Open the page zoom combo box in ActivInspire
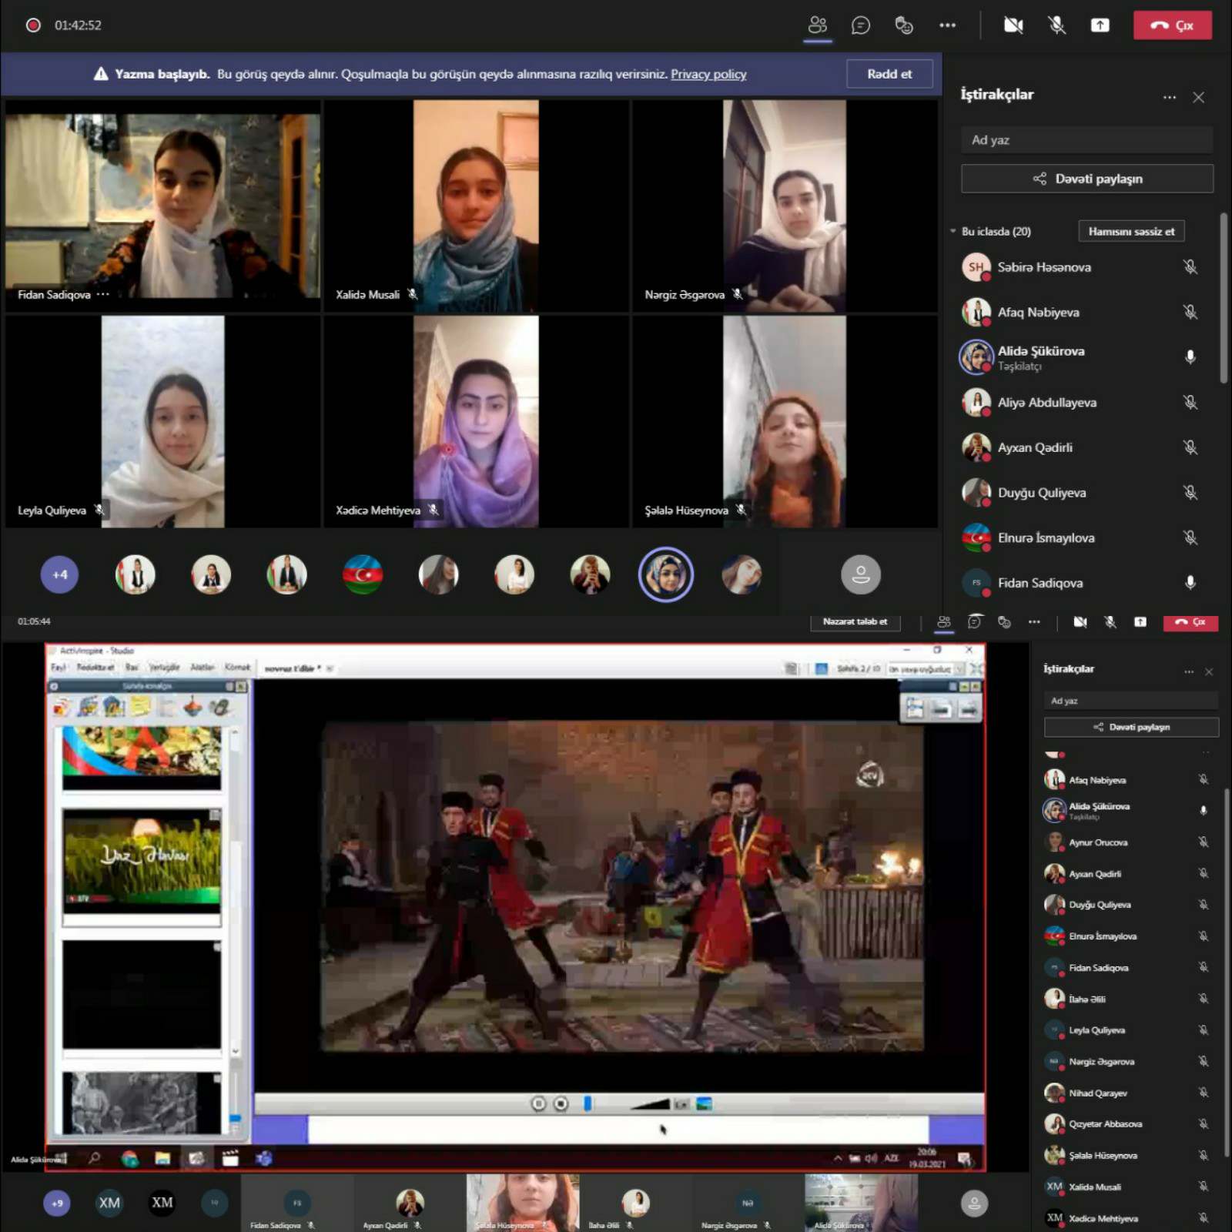 926,668
